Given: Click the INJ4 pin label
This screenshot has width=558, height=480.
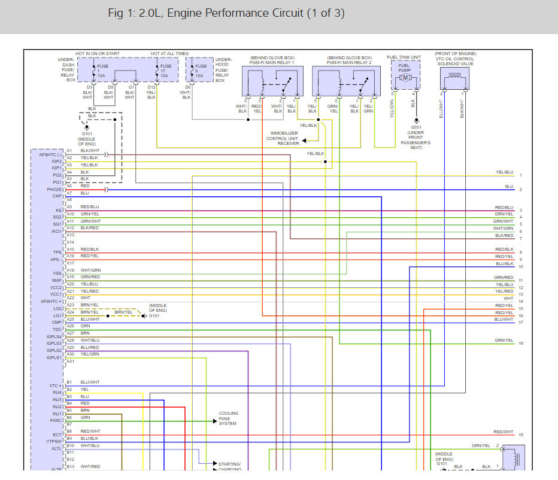Looking at the screenshot, I should tap(57, 393).
